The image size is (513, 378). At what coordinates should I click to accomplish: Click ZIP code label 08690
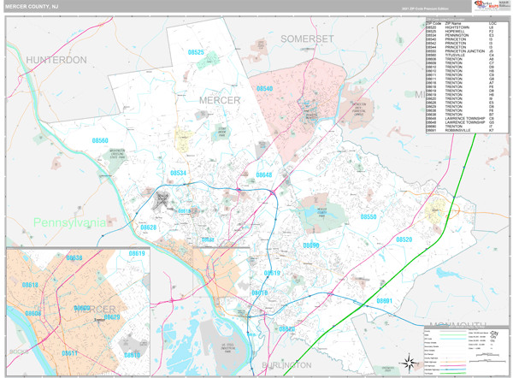tap(311, 245)
